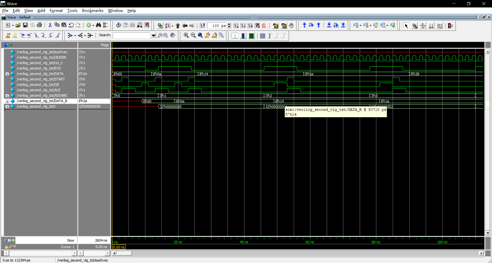492x263 pixels.
Task: Click the black Up arrow icon
Action: (178, 26)
